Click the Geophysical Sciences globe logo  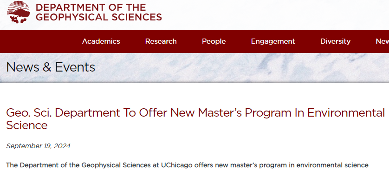point(19,12)
